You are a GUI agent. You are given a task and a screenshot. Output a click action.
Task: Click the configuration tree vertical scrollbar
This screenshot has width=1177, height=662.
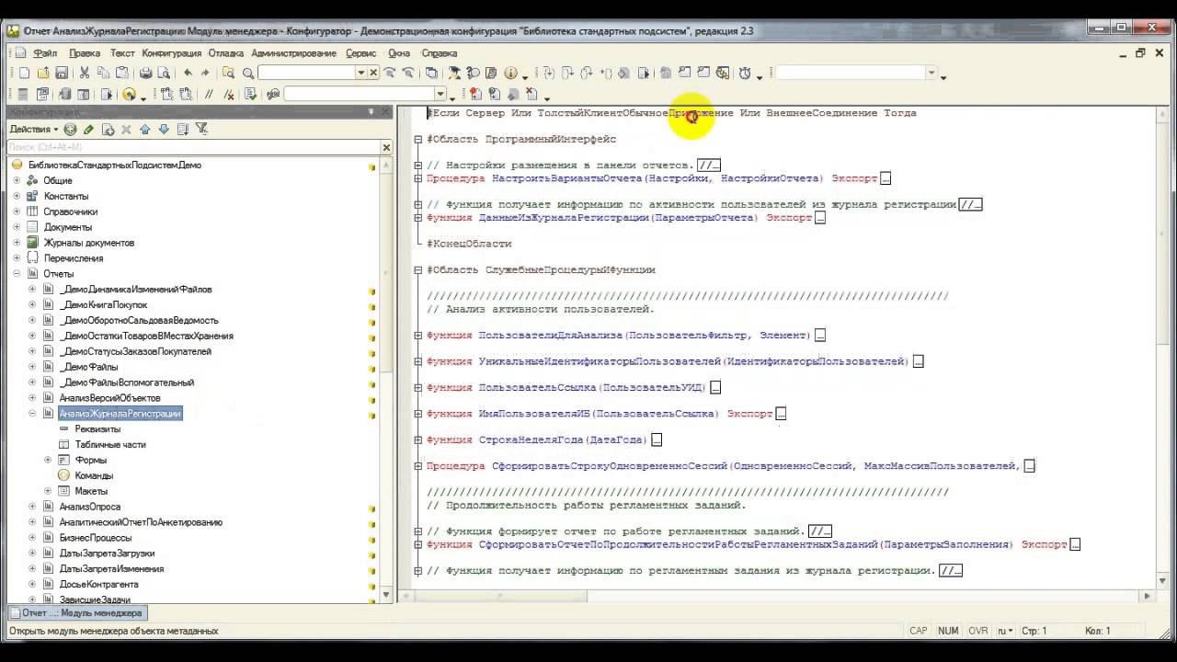(x=386, y=379)
